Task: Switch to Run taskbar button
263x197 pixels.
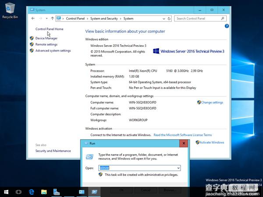Action: pyautogui.click(x=94, y=192)
